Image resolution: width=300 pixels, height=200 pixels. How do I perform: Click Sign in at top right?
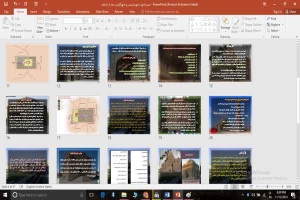[x=276, y=10]
